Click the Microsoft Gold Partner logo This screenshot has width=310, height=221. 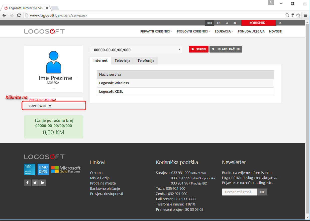(66, 169)
